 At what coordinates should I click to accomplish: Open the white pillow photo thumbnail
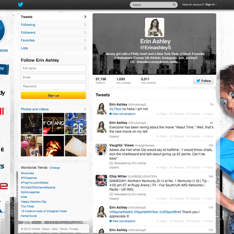pos(76,146)
